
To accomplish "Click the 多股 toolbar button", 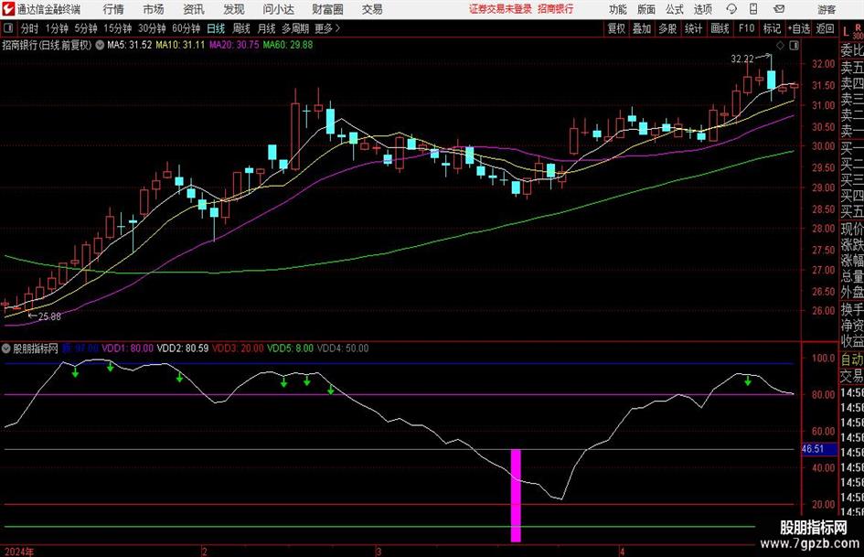I will click(x=667, y=28).
